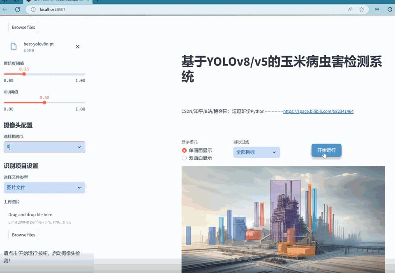The width and height of the screenshot is (395, 273).
Task: Open the bilibili space link
Action: pos(318,111)
